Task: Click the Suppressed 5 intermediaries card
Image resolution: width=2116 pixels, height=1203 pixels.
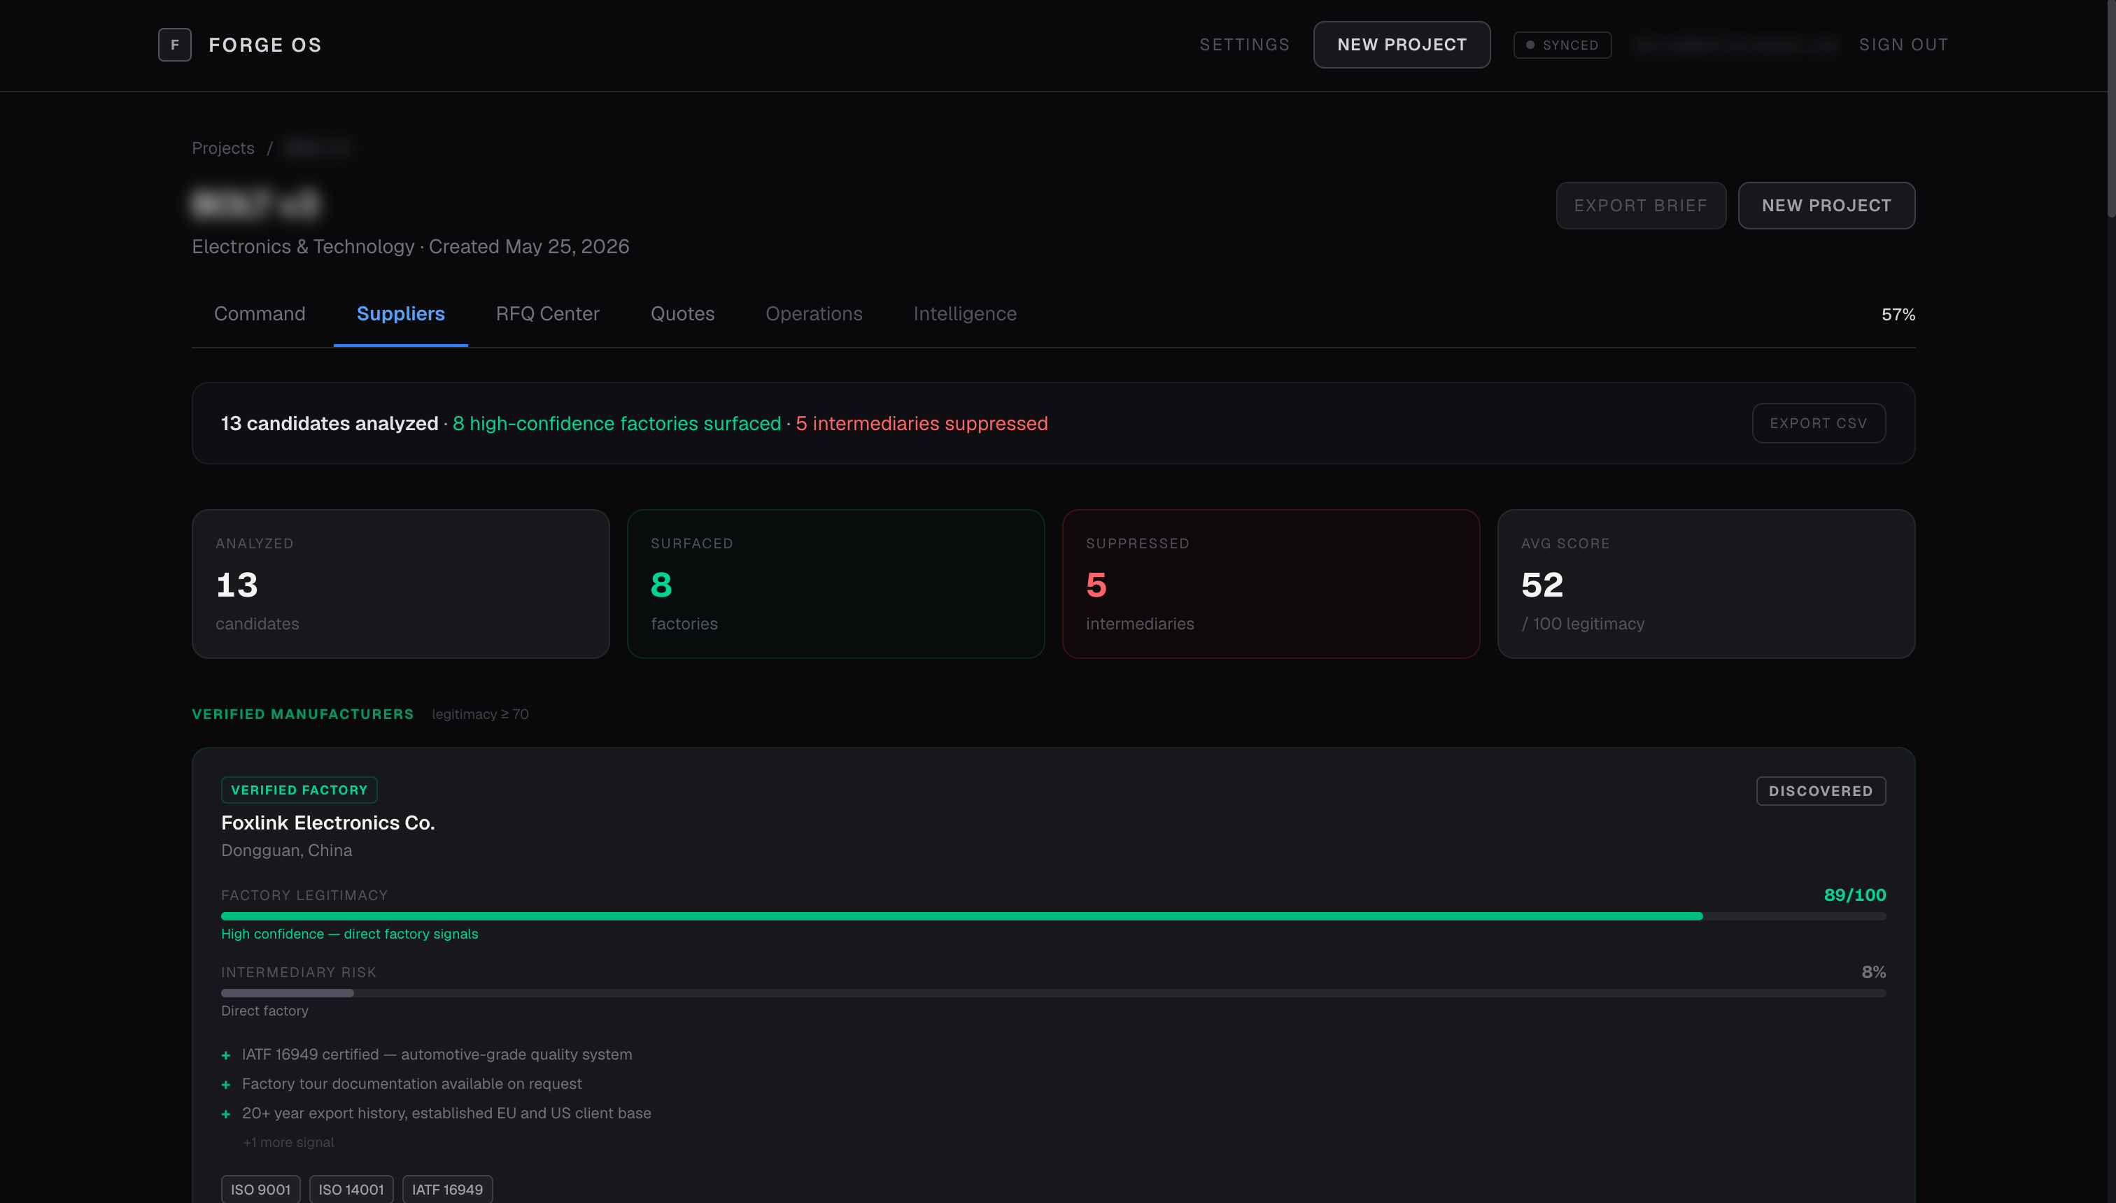Action: point(1271,583)
